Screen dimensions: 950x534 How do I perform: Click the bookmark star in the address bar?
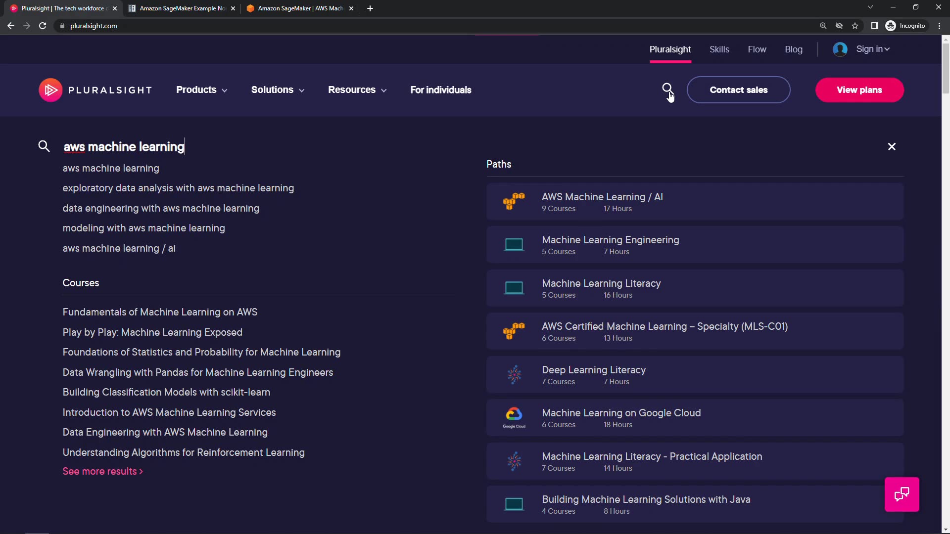point(855,26)
